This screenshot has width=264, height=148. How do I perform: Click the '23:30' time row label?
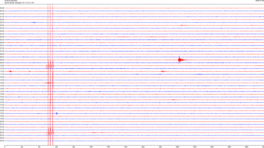(x=2, y=141)
